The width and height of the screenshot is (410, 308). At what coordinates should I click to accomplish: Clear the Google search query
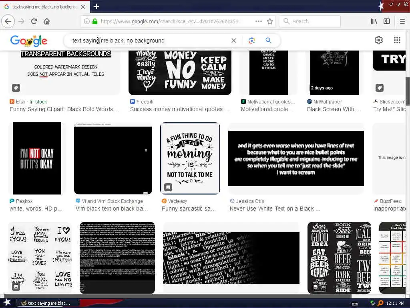[x=234, y=41]
